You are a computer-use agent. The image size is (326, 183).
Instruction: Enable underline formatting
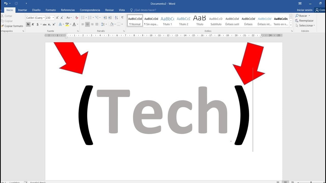[x=38, y=24]
